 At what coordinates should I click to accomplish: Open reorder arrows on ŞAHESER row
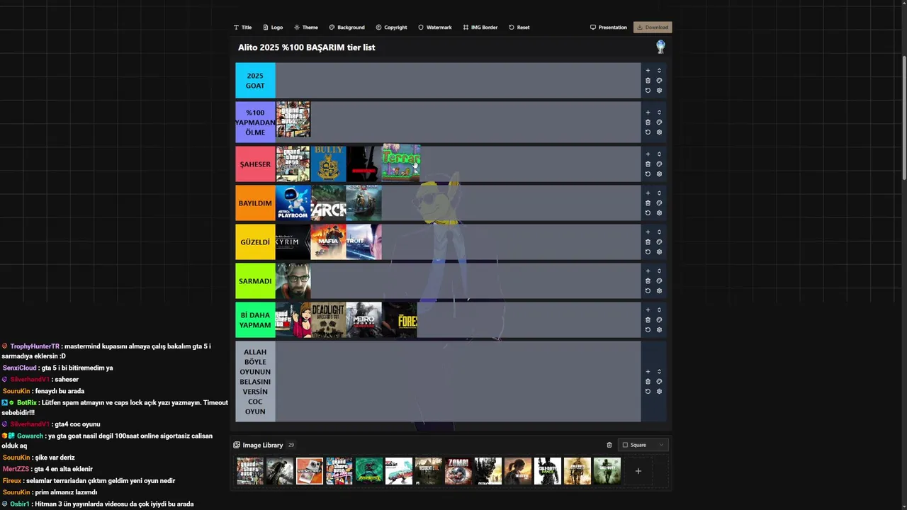tap(659, 154)
